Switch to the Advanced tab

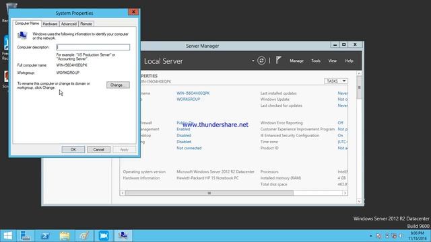coord(69,24)
